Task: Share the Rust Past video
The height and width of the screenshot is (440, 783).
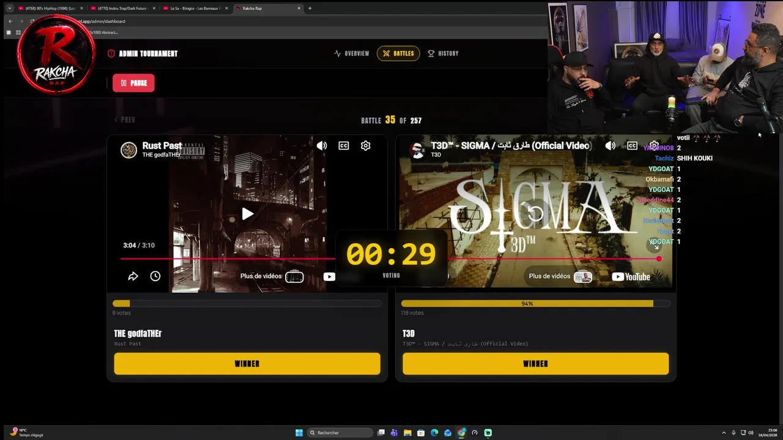Action: click(x=133, y=276)
